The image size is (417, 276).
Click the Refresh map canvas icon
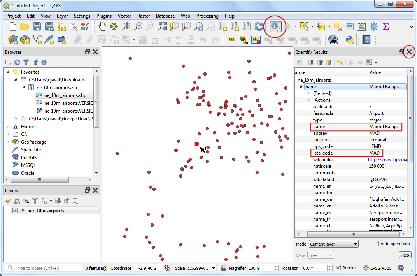click(x=258, y=26)
